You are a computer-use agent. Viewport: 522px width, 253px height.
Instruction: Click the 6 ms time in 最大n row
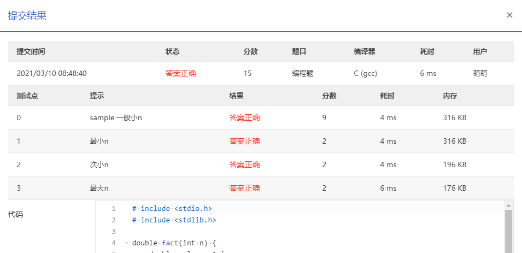click(388, 189)
